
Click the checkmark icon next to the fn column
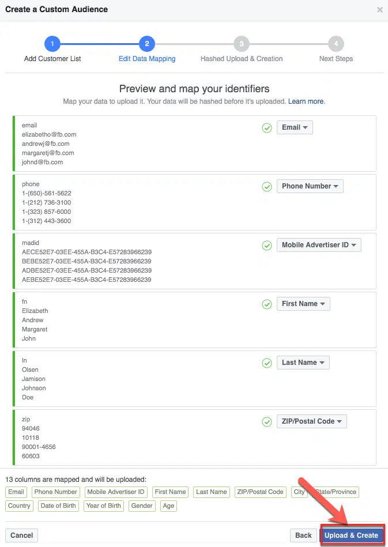[266, 304]
